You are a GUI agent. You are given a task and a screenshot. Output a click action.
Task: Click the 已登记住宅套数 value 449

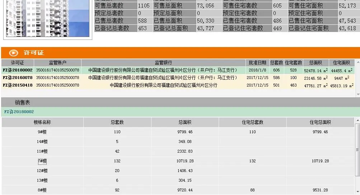point(277,28)
